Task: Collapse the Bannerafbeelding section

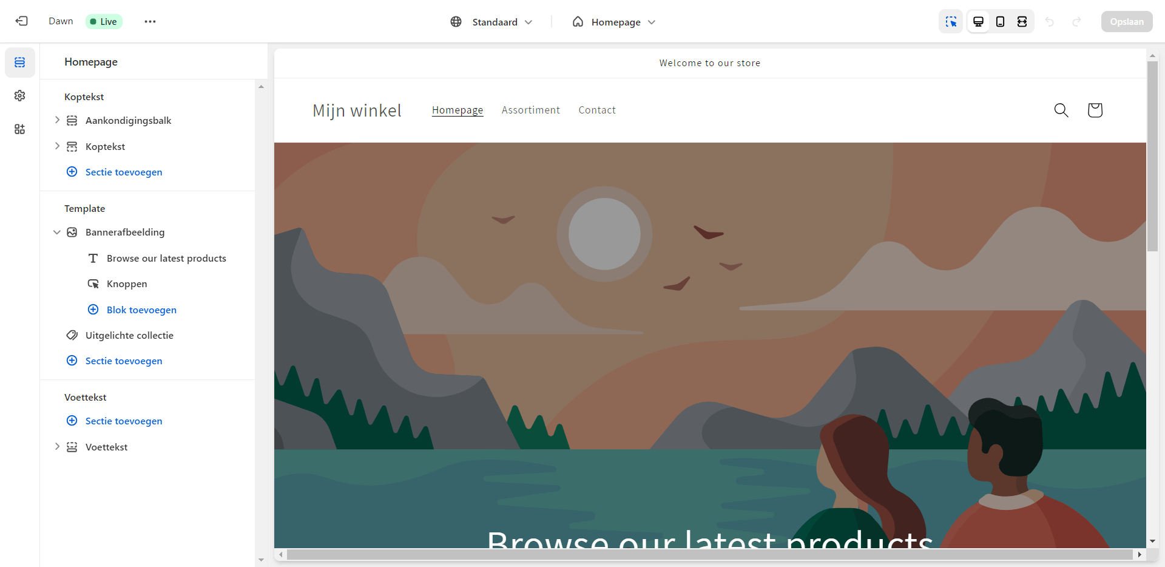Action: 57,232
